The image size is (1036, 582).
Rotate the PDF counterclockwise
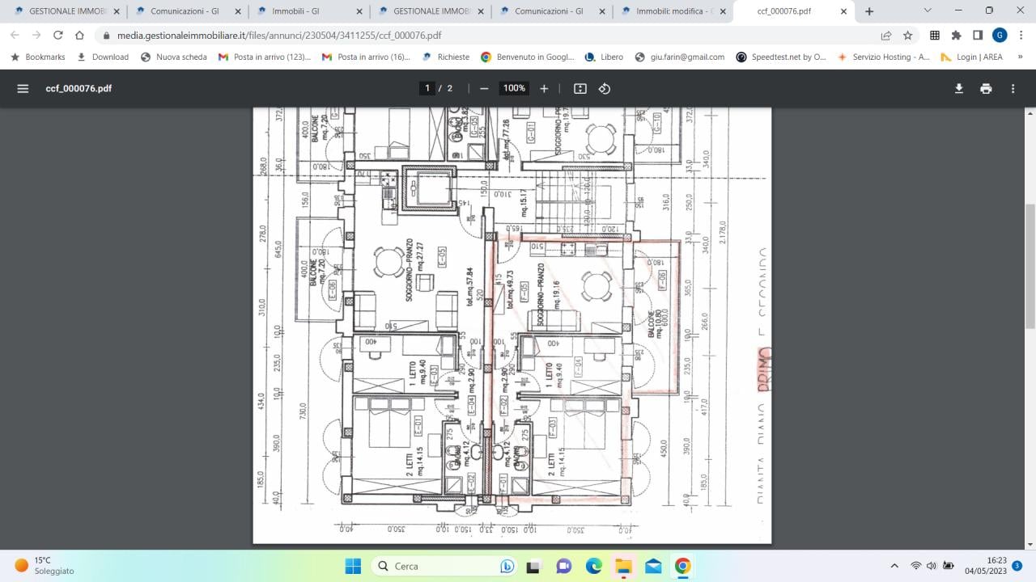pos(604,88)
